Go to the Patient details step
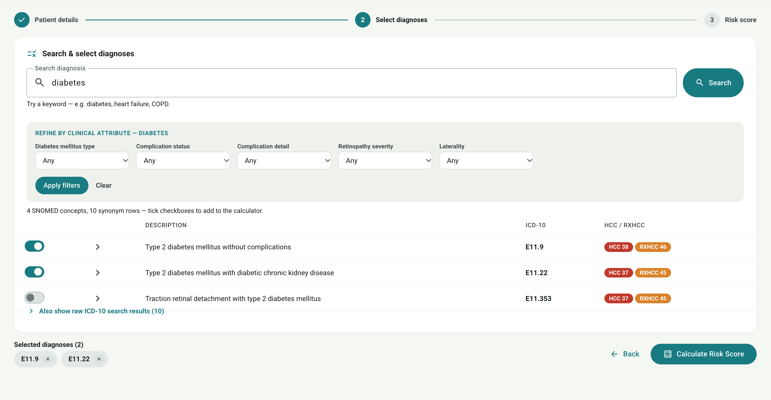Viewport: 771px width, 400px height. 56,20
